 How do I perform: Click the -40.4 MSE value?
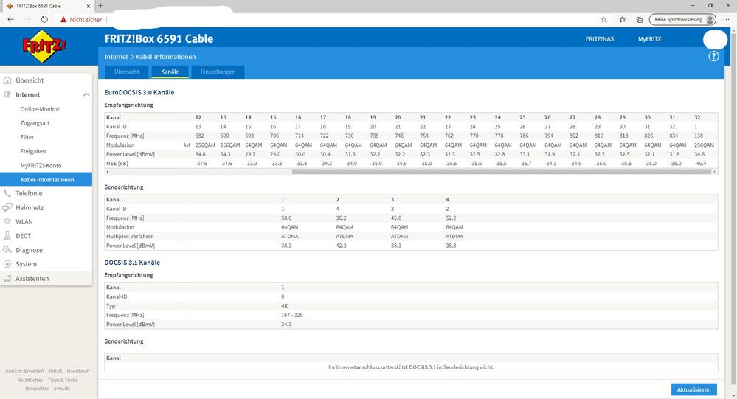pyautogui.click(x=700, y=164)
